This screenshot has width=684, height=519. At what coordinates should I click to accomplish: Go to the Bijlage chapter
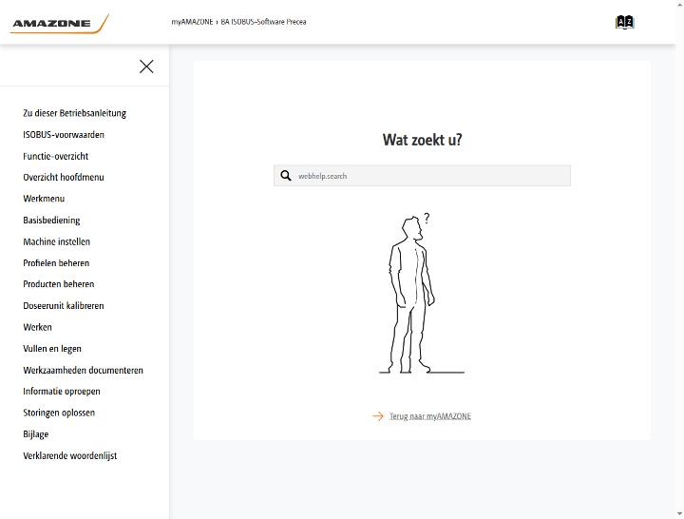36,433
